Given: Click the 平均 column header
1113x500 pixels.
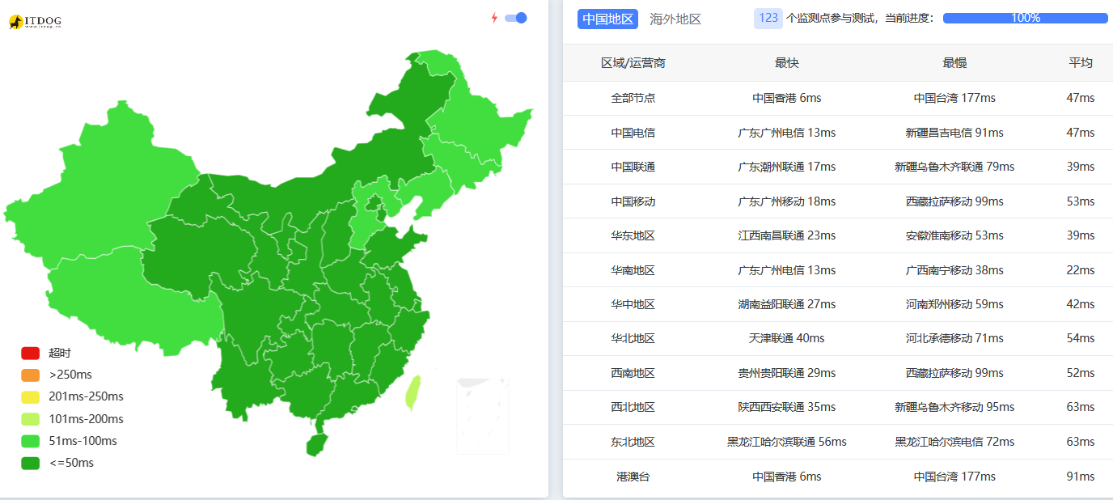Looking at the screenshot, I should pyautogui.click(x=1081, y=63).
